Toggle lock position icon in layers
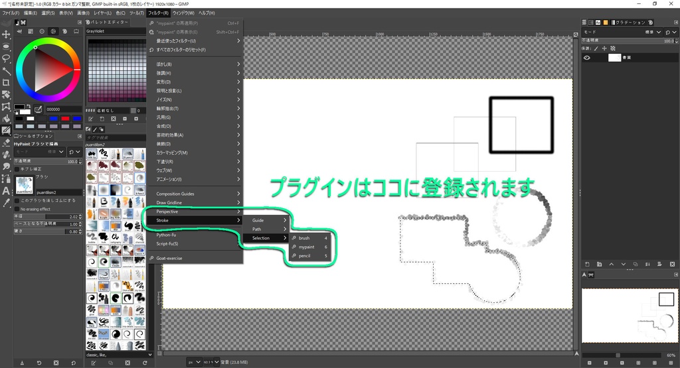Screen dimensions: 680x368 [604, 48]
